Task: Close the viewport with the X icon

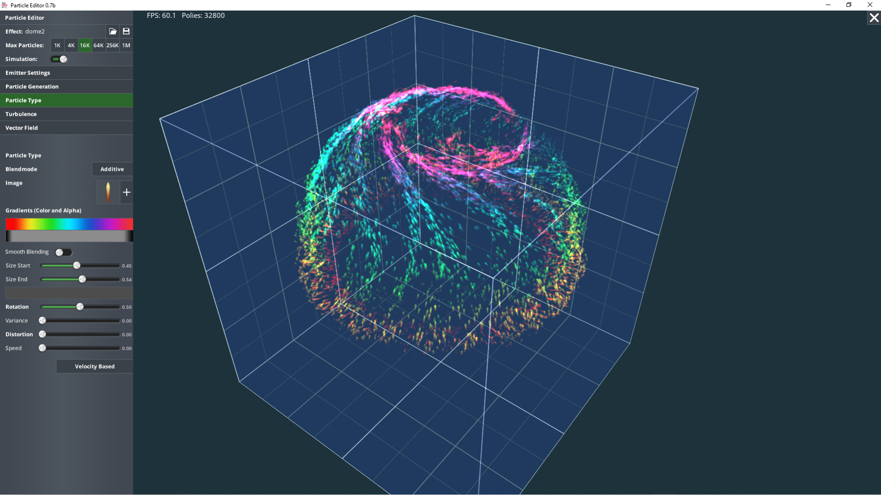Action: pos(874,18)
